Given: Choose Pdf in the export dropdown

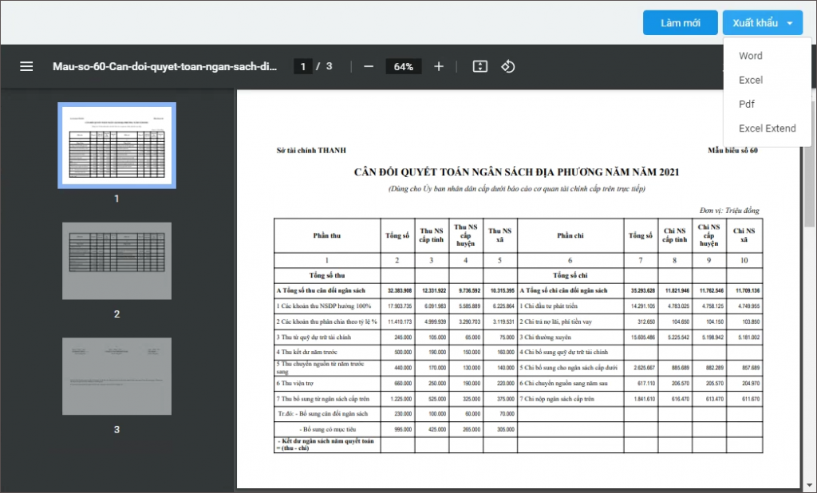Looking at the screenshot, I should click(x=746, y=104).
